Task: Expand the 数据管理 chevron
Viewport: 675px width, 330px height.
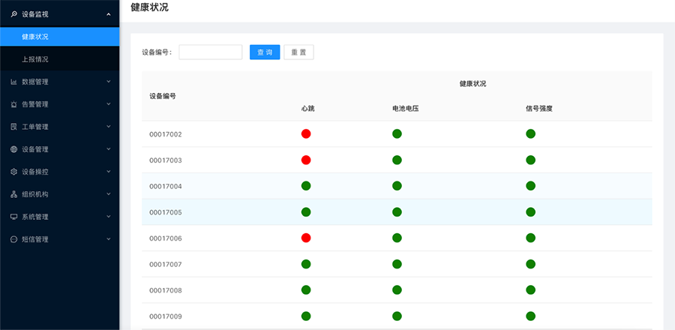Action: pos(109,81)
